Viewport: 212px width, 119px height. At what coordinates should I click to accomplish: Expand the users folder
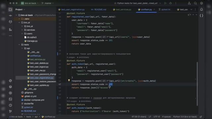(x=22, y=34)
